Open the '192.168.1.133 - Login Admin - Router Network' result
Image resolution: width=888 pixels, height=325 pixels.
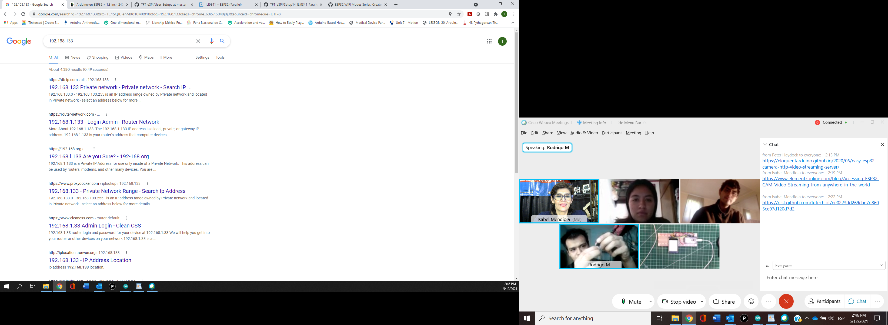point(104,122)
